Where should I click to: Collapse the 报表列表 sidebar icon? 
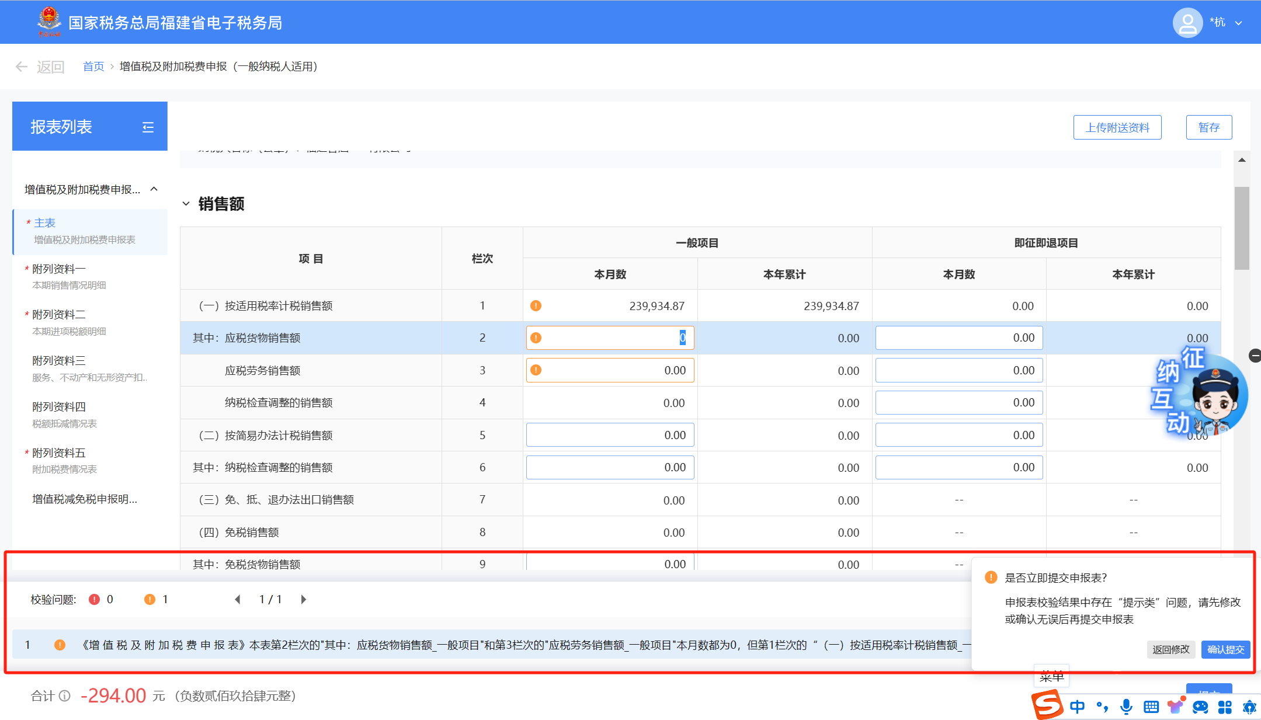[x=148, y=127]
